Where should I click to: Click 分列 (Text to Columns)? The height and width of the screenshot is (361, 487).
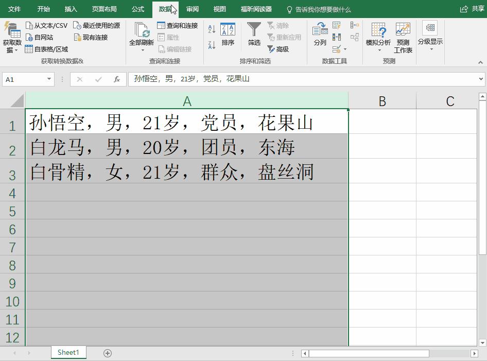[320, 34]
